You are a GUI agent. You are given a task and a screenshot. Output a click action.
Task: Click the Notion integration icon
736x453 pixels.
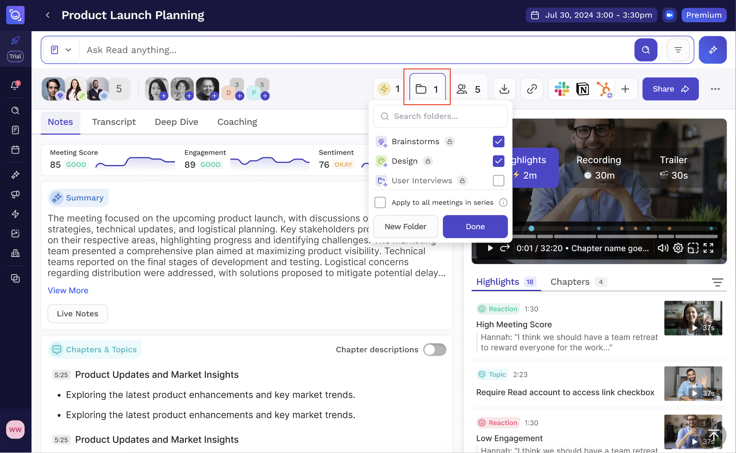coord(582,89)
